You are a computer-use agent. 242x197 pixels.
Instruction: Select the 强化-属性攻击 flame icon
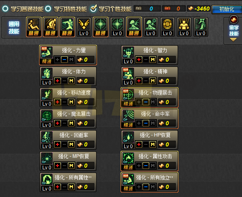(x=128, y=158)
